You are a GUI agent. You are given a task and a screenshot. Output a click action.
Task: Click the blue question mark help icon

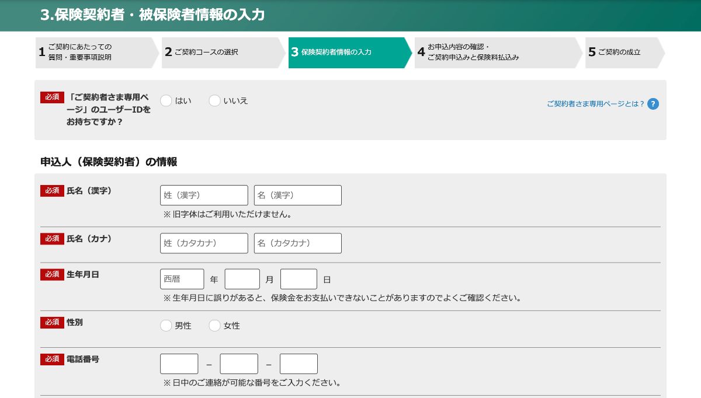(x=653, y=104)
